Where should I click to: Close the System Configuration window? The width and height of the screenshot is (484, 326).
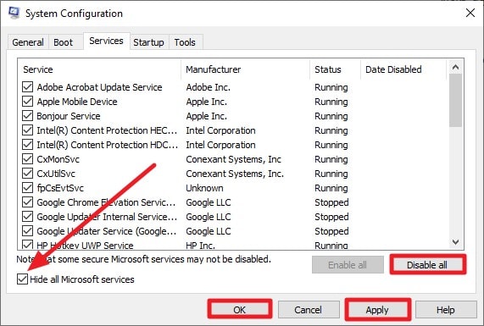coord(470,13)
